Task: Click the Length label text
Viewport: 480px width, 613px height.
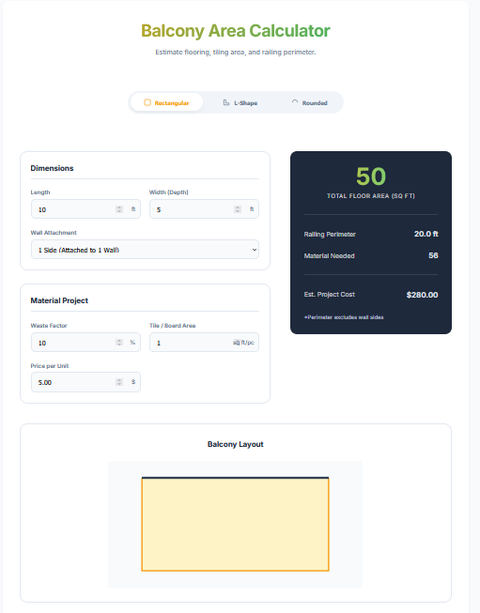Action: click(40, 192)
